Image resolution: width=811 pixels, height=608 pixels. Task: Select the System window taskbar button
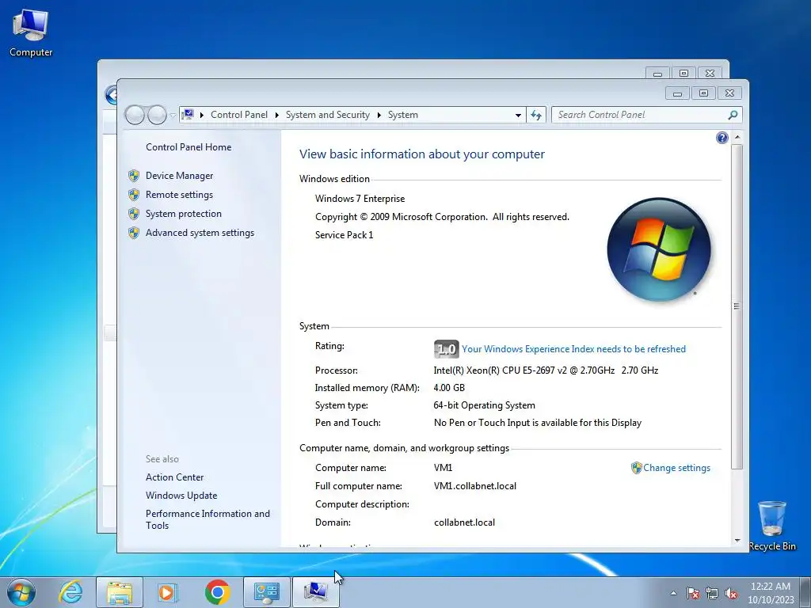click(316, 592)
